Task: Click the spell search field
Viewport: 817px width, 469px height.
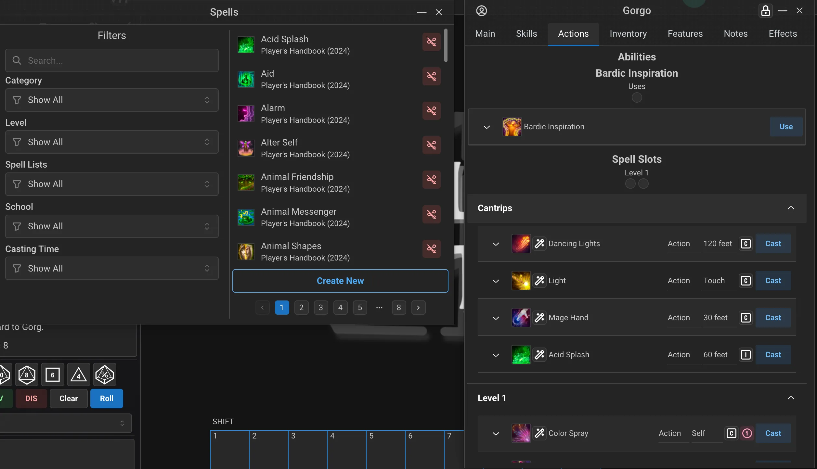Action: click(x=112, y=60)
